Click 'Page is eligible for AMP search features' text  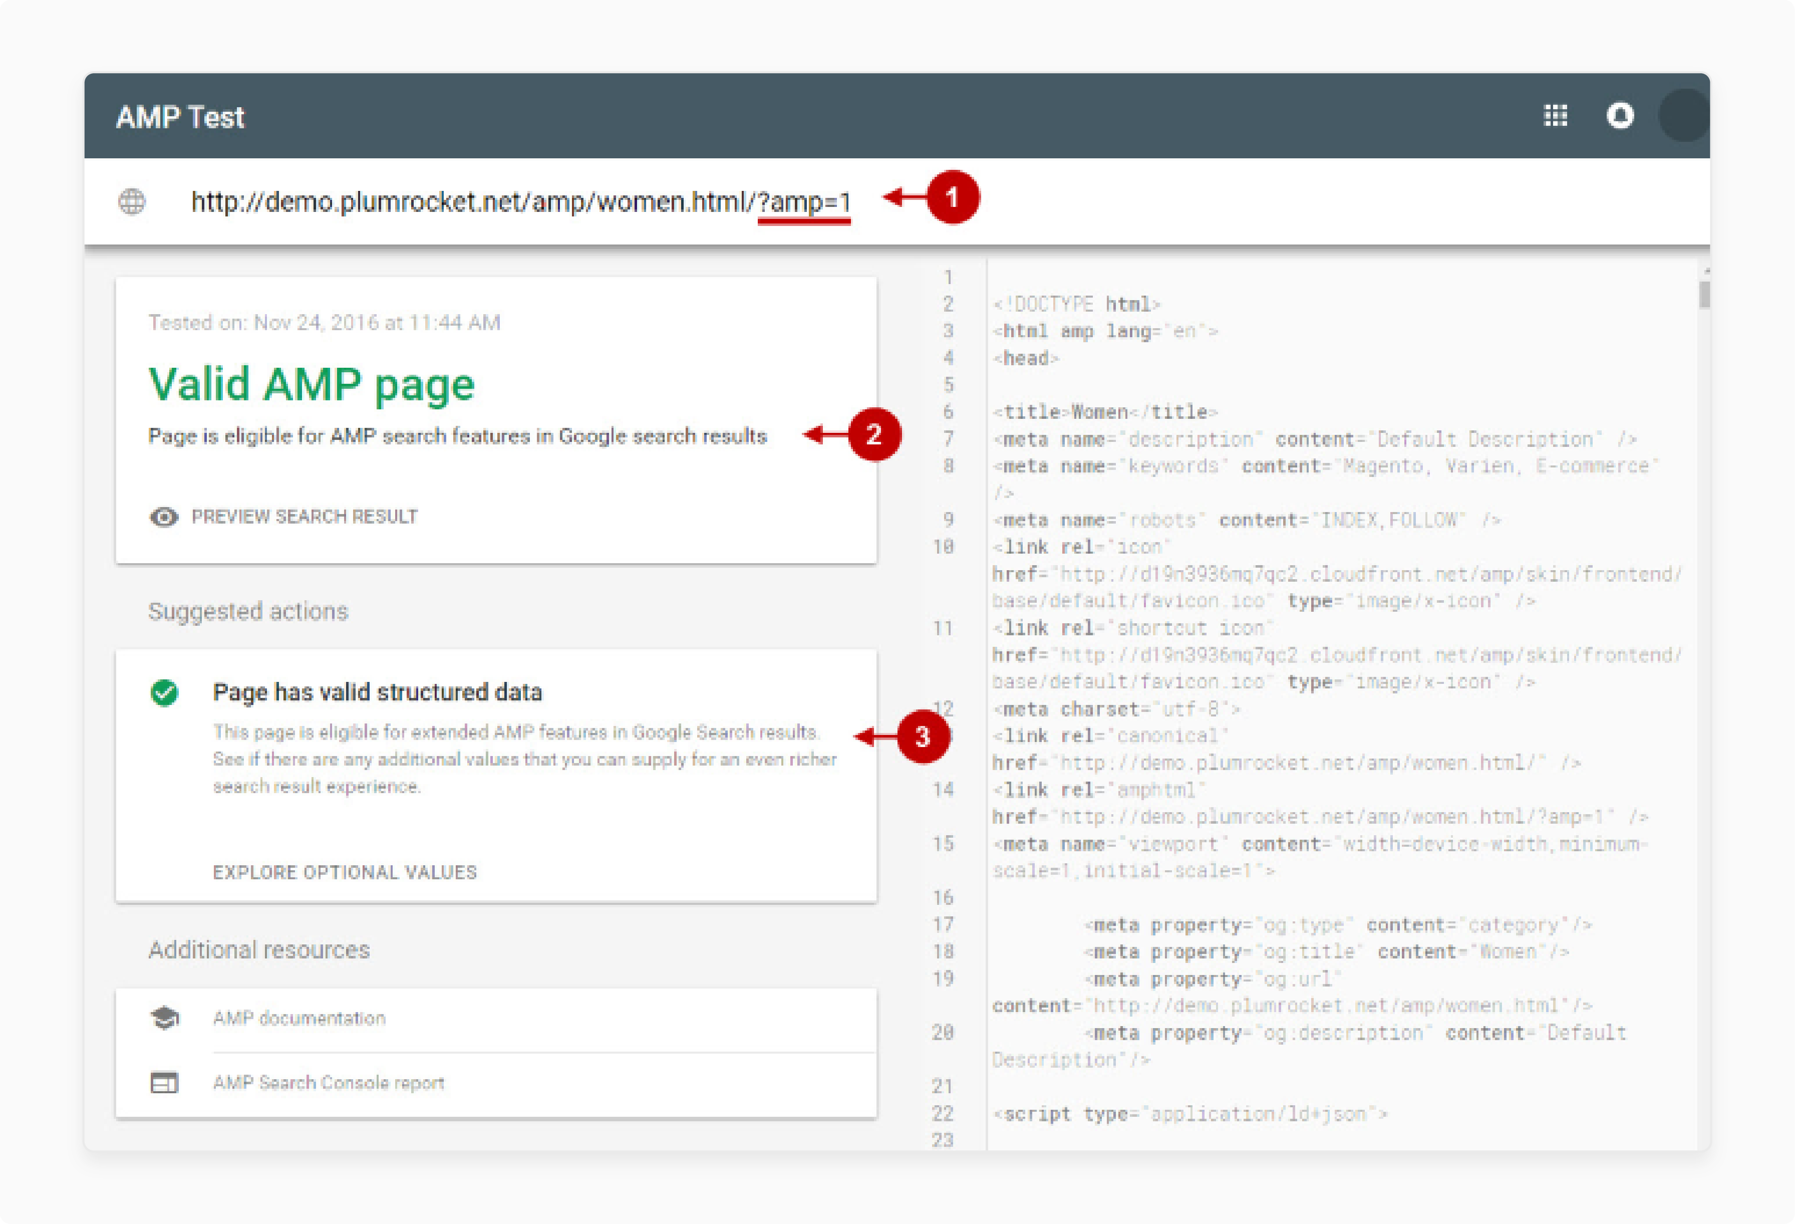(457, 436)
